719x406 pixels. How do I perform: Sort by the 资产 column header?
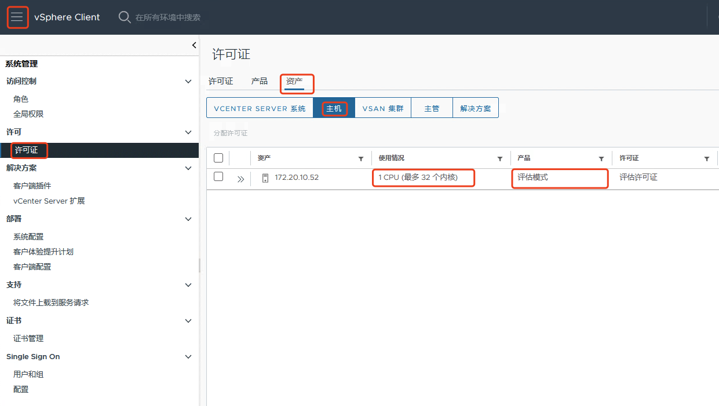tap(264, 158)
